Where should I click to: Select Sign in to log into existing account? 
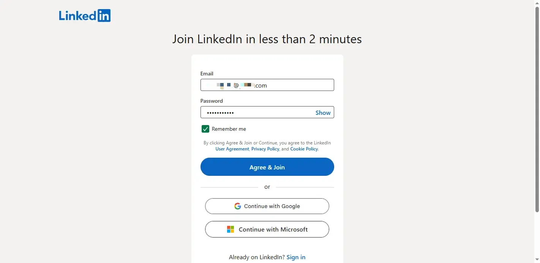[x=296, y=257]
